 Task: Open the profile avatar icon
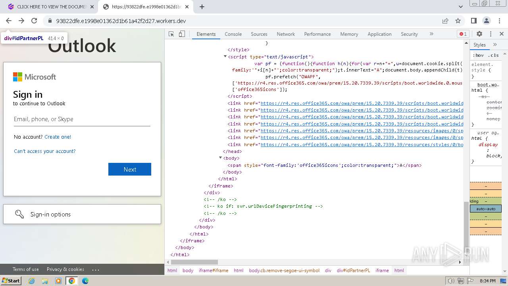coord(486,21)
